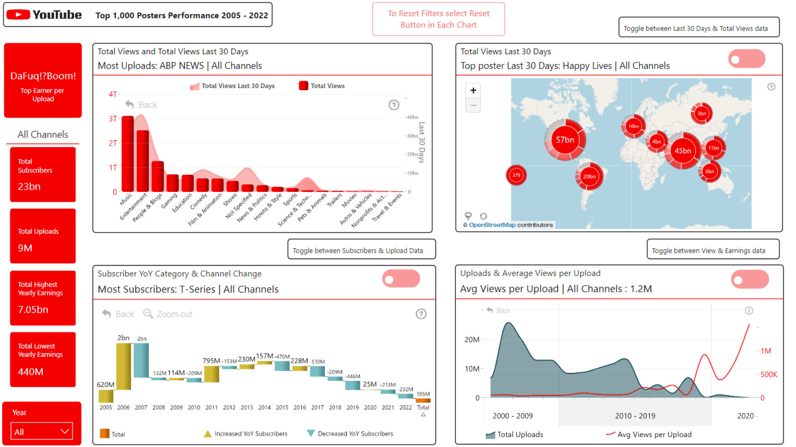Click Back arrow in Subscriber YoY chart
This screenshot has width=796, height=447.
107,314
